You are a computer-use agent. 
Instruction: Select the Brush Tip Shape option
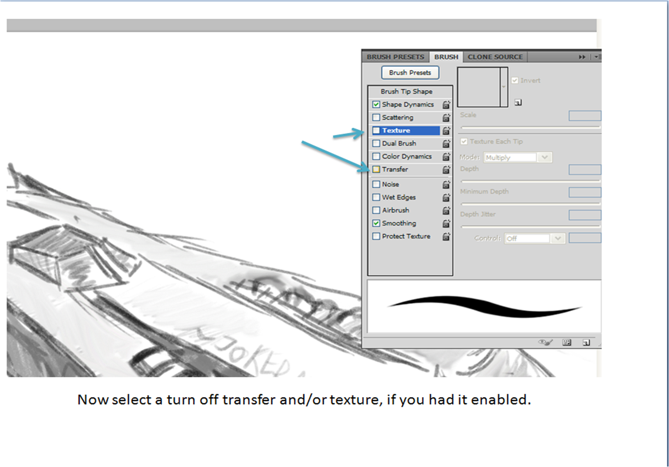tap(406, 91)
